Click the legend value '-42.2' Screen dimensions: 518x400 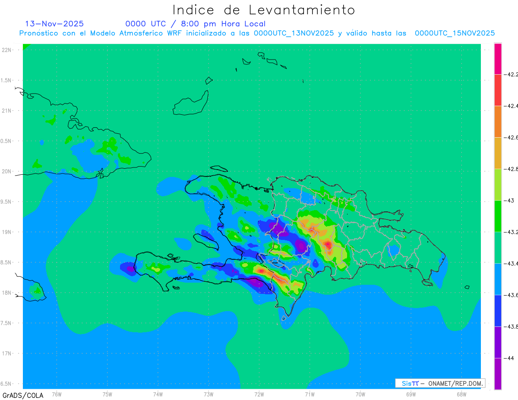512,74
